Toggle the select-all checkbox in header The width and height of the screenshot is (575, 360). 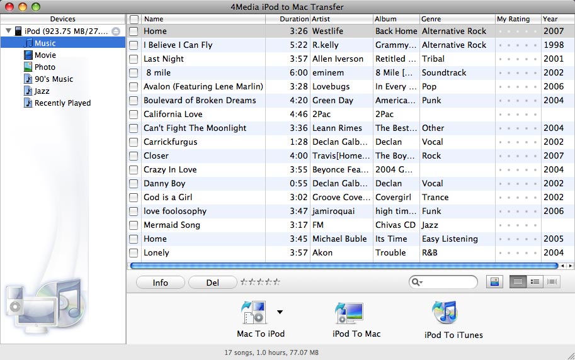tap(134, 19)
